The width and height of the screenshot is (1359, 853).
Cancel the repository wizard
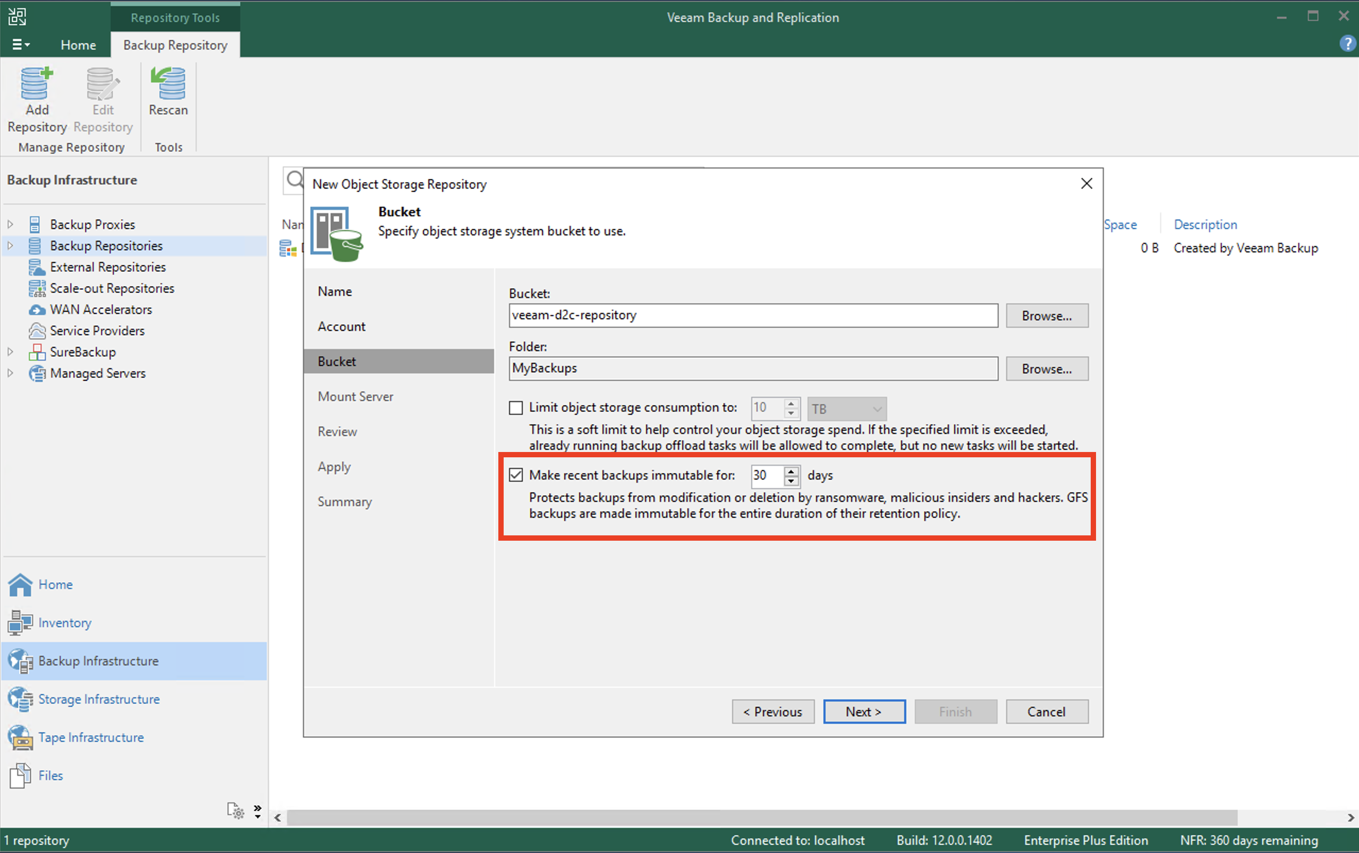1047,712
